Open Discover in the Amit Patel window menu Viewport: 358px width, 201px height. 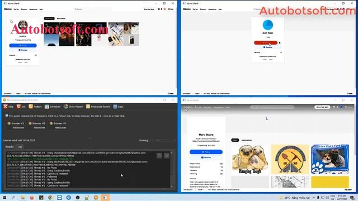coord(202,9)
